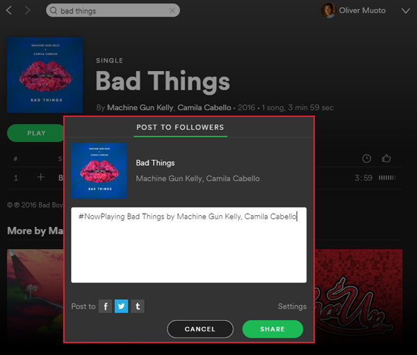This screenshot has width=417, height=355.
Task: Add track with the plus icon
Action: point(41,177)
